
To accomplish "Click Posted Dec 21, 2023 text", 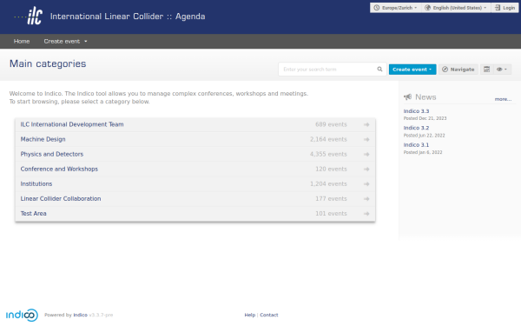I will pyautogui.click(x=425, y=118).
